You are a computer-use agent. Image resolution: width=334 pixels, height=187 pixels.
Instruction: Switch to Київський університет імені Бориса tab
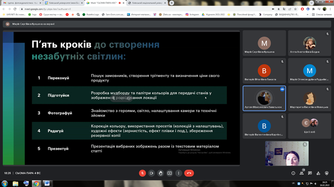click(x=64, y=3)
